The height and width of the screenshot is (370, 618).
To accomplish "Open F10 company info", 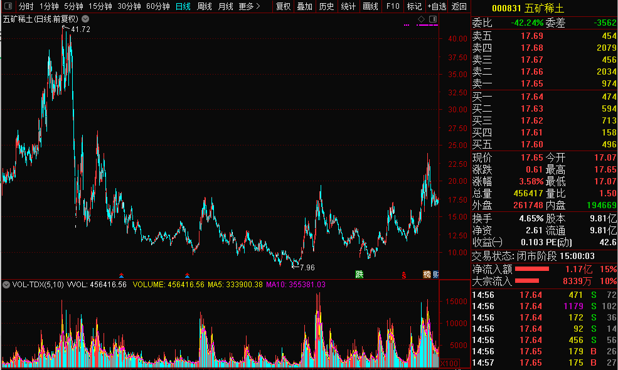I will point(393,6).
